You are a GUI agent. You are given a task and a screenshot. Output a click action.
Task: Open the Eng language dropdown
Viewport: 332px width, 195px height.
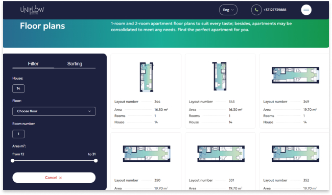pos(228,10)
